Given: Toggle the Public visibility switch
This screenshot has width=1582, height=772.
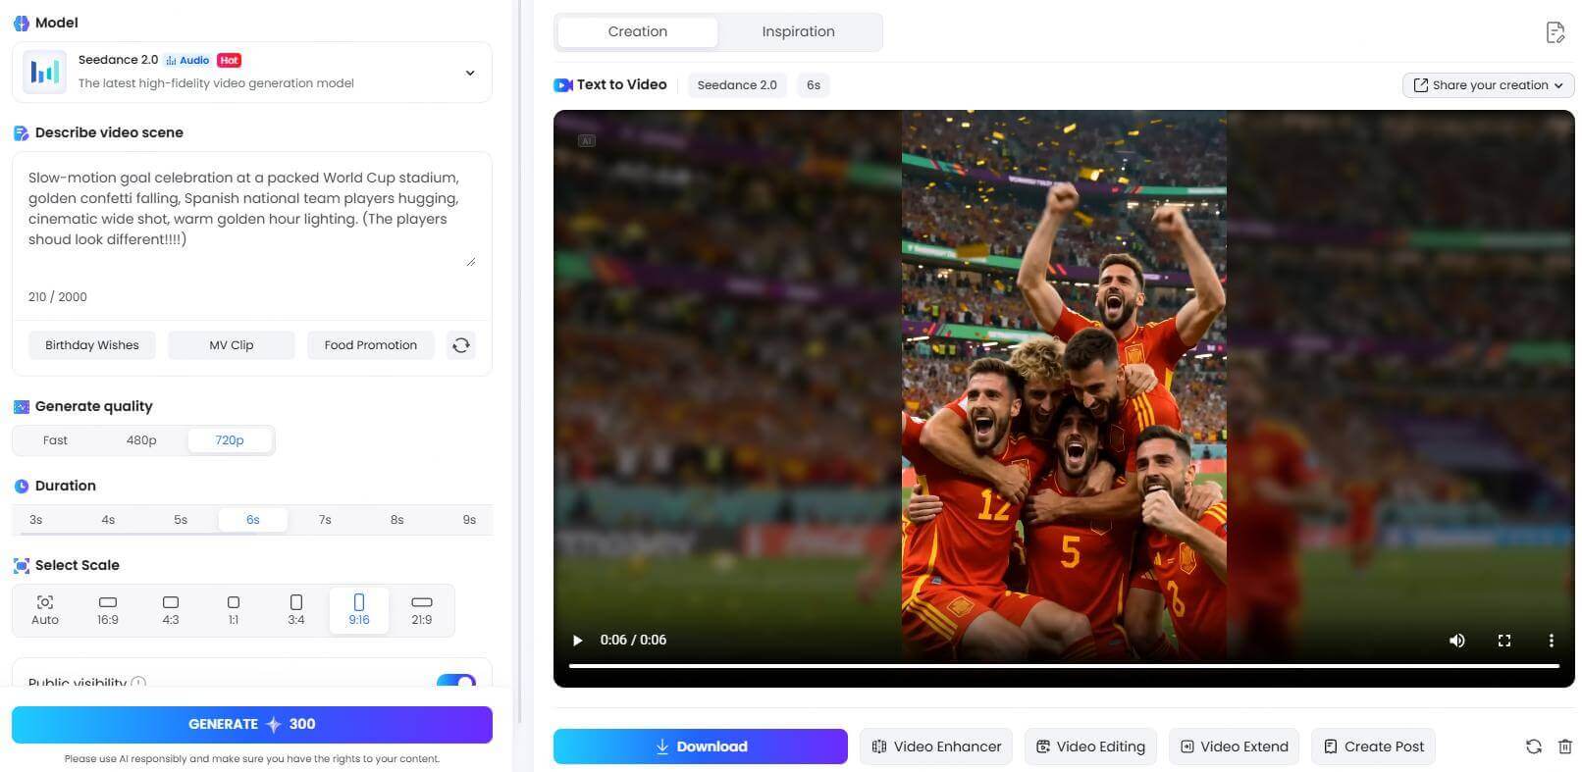Looking at the screenshot, I should click(x=456, y=681).
